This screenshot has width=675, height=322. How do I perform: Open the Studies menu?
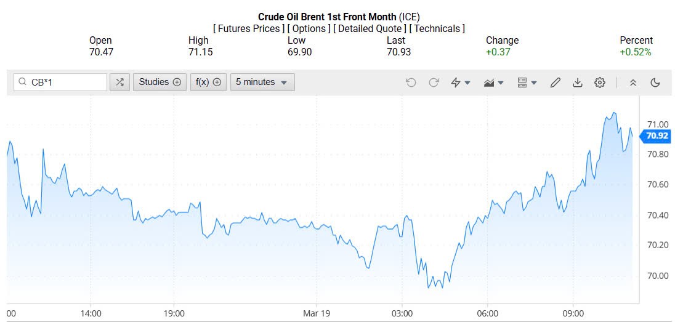click(x=160, y=82)
